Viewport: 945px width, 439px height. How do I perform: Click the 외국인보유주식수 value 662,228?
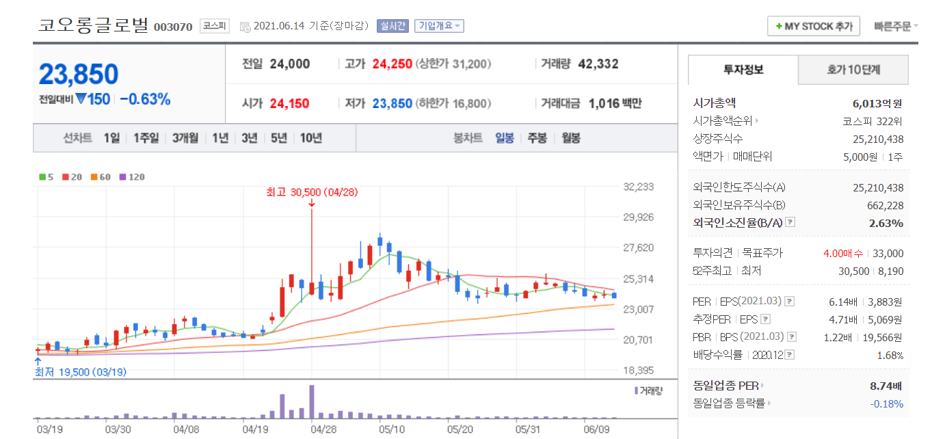(886, 205)
